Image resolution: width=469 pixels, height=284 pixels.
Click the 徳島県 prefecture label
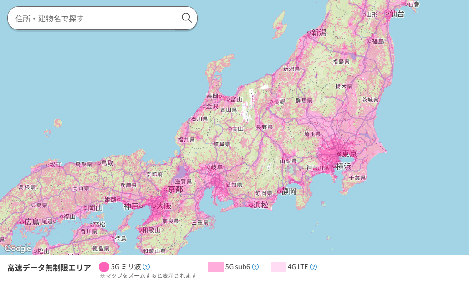click(x=101, y=248)
